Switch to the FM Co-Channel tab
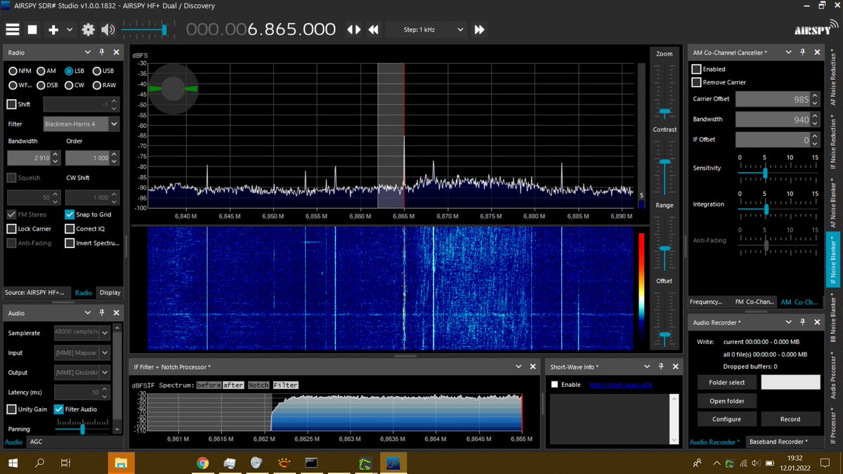843x474 pixels. click(753, 302)
